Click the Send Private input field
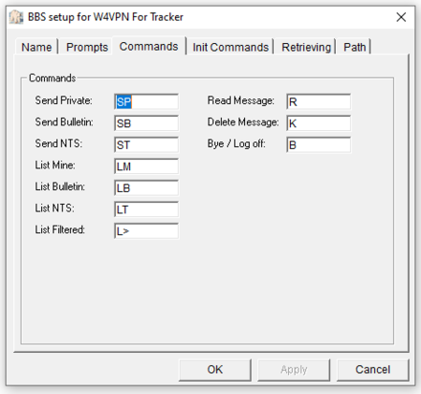The height and width of the screenshot is (394, 421). [146, 102]
